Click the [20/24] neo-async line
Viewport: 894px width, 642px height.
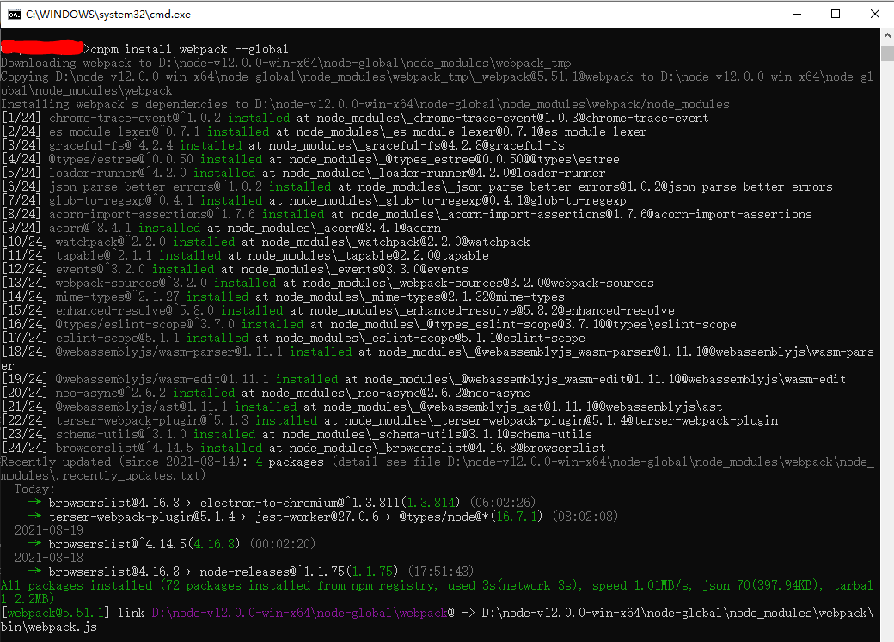click(x=266, y=393)
